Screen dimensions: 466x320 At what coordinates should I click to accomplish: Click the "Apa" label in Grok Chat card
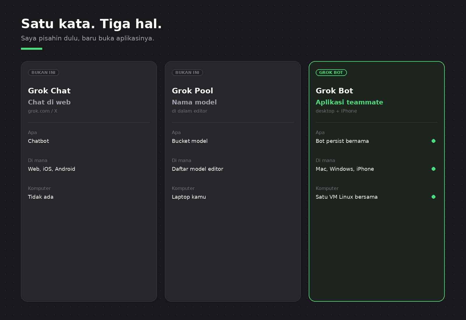pos(32,133)
